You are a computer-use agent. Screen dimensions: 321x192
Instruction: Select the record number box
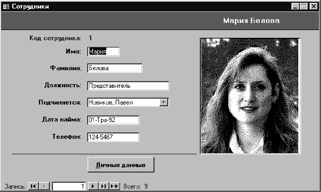click(x=69, y=186)
